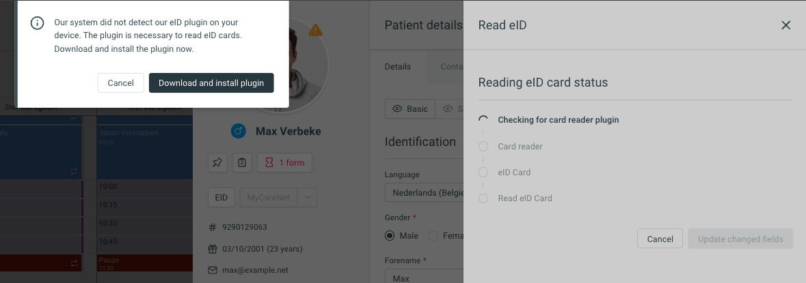
Task: Select the Female radio button
Action: pos(433,236)
